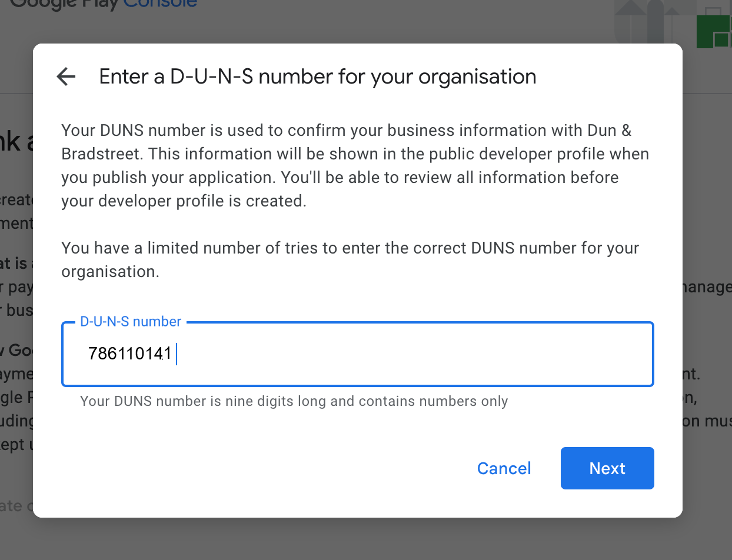The height and width of the screenshot is (560, 732).
Task: Click the Next button
Action: (x=607, y=468)
